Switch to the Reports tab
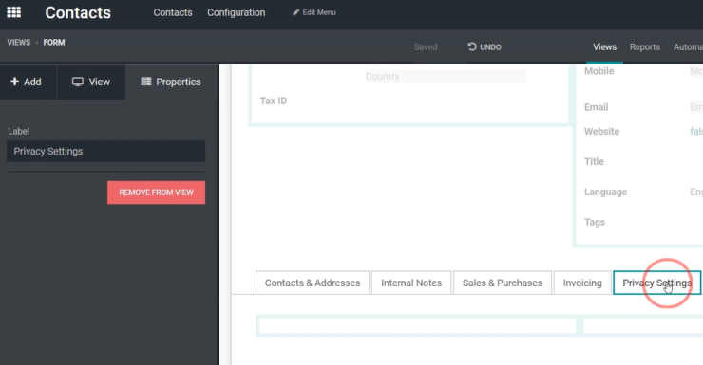 pyautogui.click(x=645, y=47)
